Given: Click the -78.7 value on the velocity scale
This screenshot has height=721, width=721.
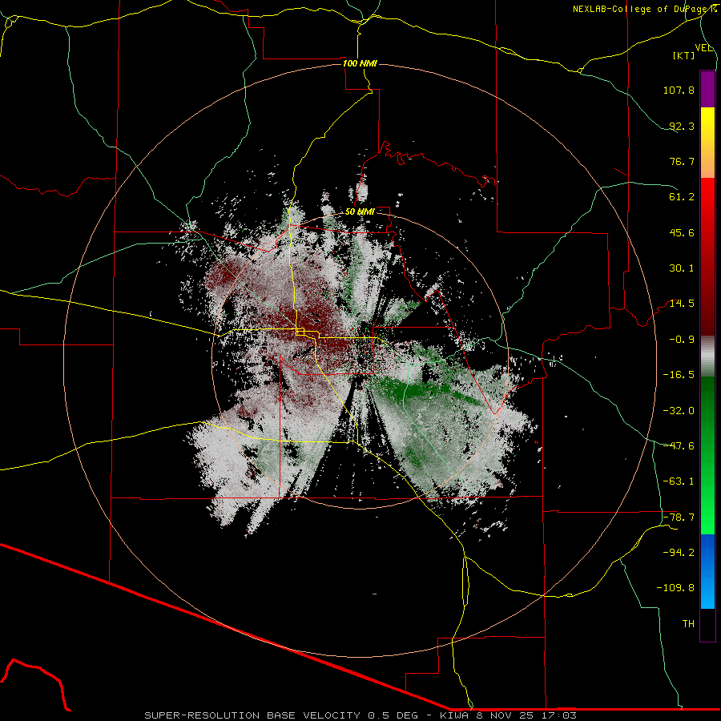Looking at the screenshot, I should pyautogui.click(x=679, y=518).
